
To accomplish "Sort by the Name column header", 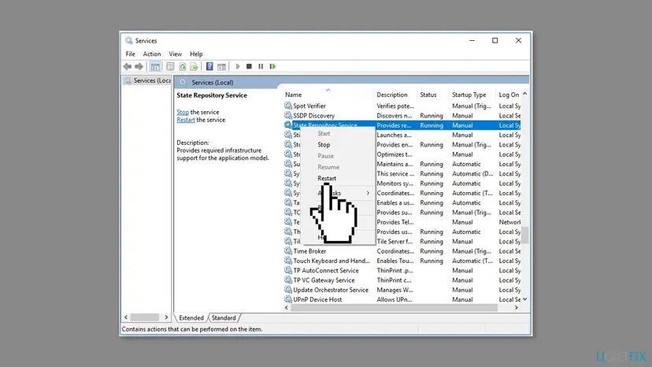I will pyautogui.click(x=328, y=95).
